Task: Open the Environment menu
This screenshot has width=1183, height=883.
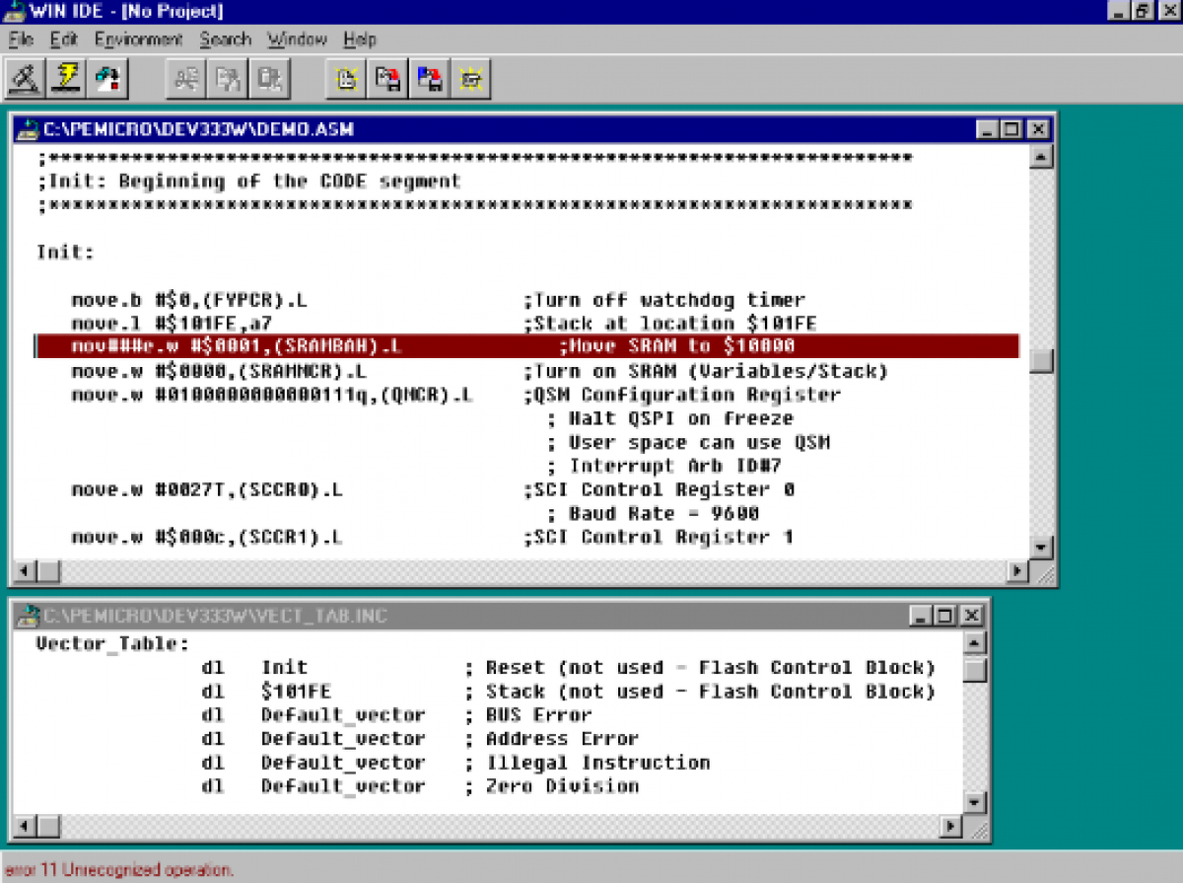Action: (x=138, y=39)
